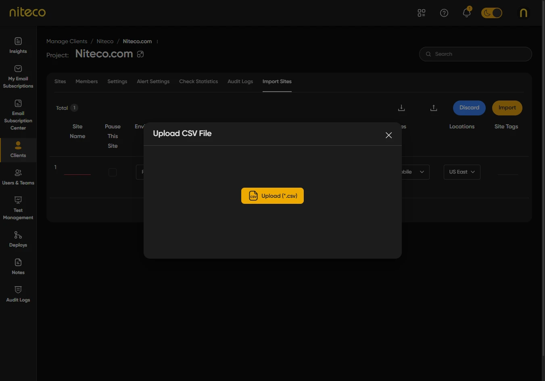Go to Clients in the sidebar
This screenshot has width=545, height=381.
point(18,150)
